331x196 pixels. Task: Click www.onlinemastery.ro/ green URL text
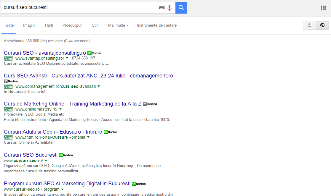pyautogui.click(x=36, y=109)
